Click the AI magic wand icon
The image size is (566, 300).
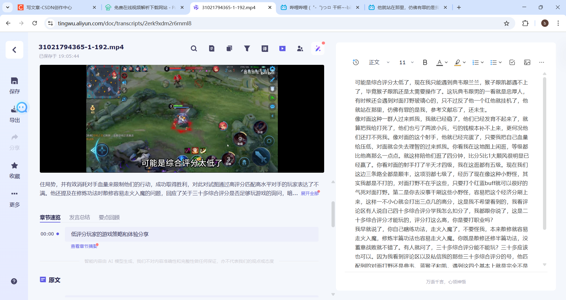pos(318,48)
